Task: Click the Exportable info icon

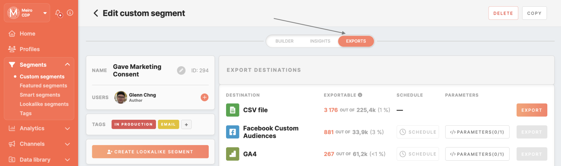Action: (x=360, y=95)
